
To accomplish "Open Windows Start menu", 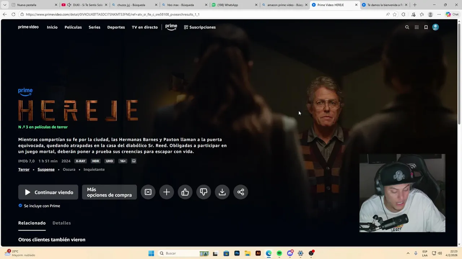I will pyautogui.click(x=151, y=253).
